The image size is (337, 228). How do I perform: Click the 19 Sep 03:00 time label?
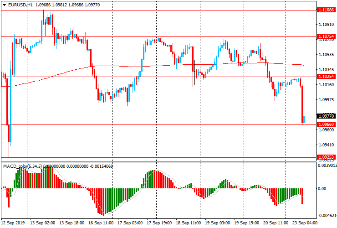tap(218, 223)
